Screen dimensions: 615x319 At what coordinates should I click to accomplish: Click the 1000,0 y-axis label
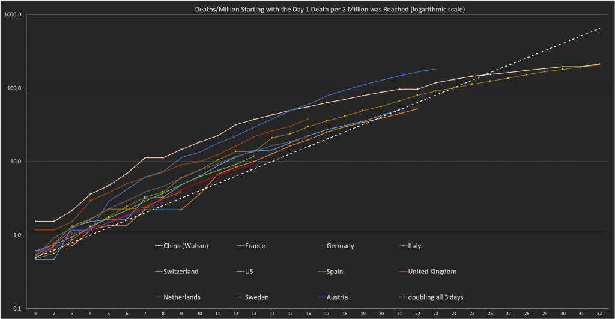[13, 14]
